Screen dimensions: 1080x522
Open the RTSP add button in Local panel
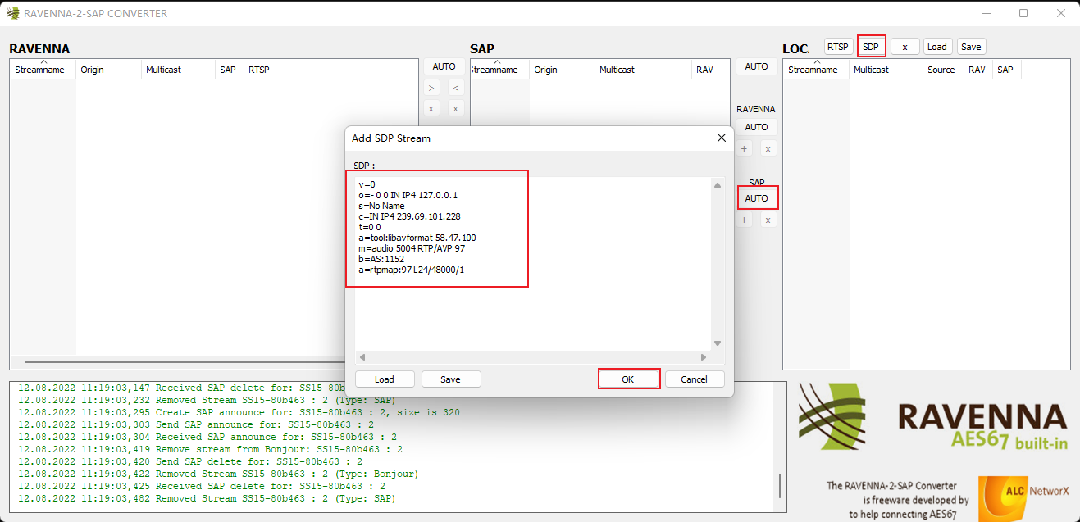[838, 47]
